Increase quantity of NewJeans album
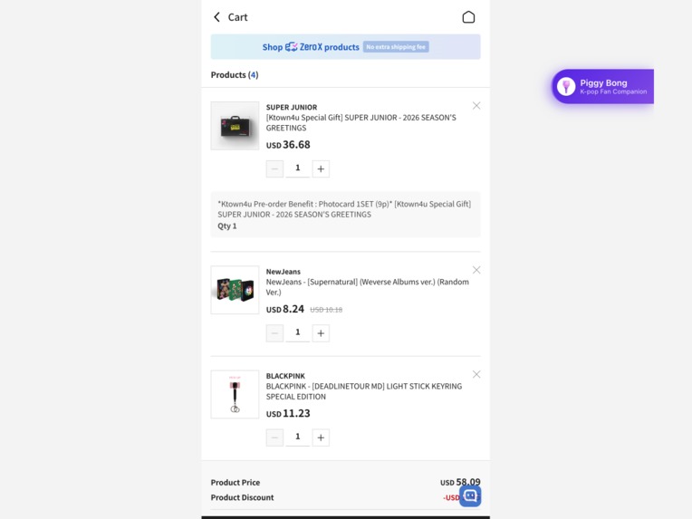The image size is (692, 519). click(321, 333)
